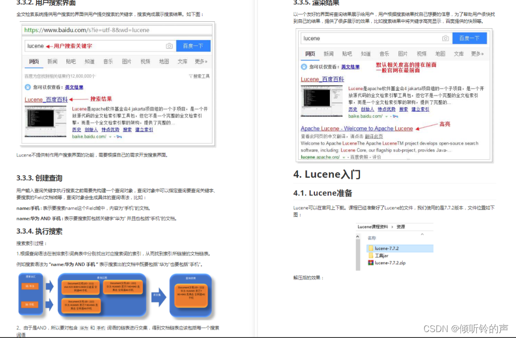The image size is (516, 338).
Task: Click the scrollbar up arrow in file list
Action: (x=358, y=237)
